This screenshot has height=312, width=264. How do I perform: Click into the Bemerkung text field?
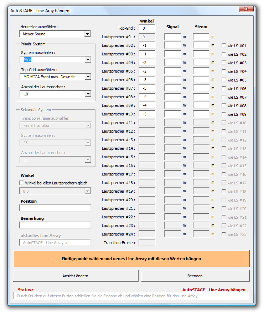[55, 225]
